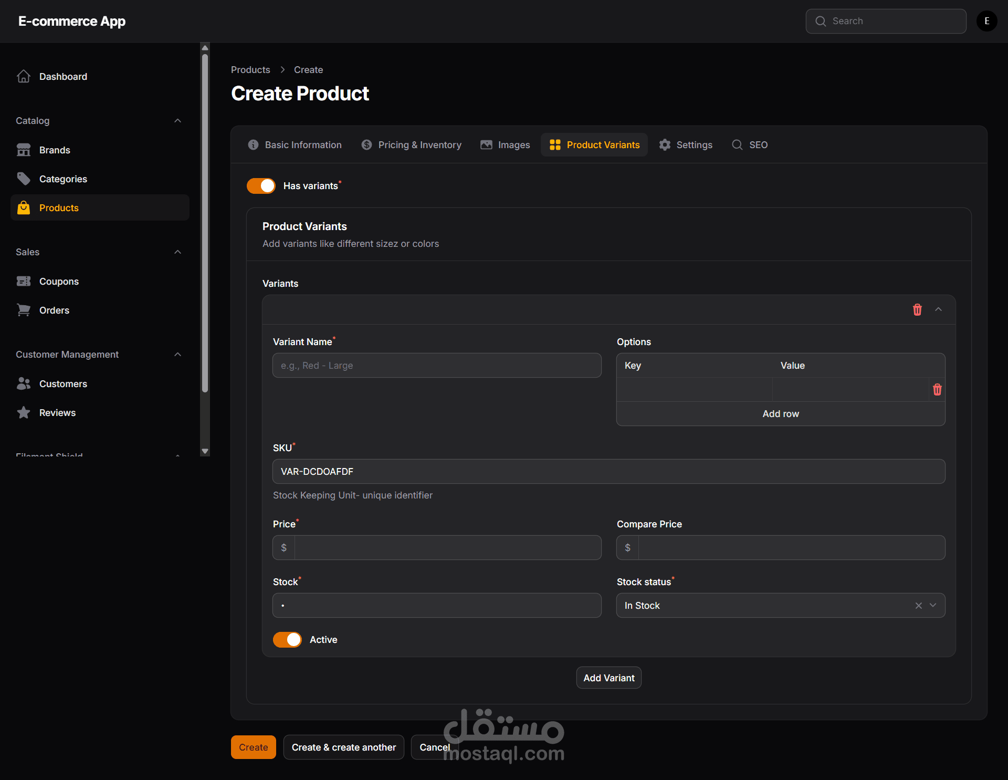This screenshot has width=1008, height=780.
Task: Open Reviews via the star icon
Action: click(24, 413)
